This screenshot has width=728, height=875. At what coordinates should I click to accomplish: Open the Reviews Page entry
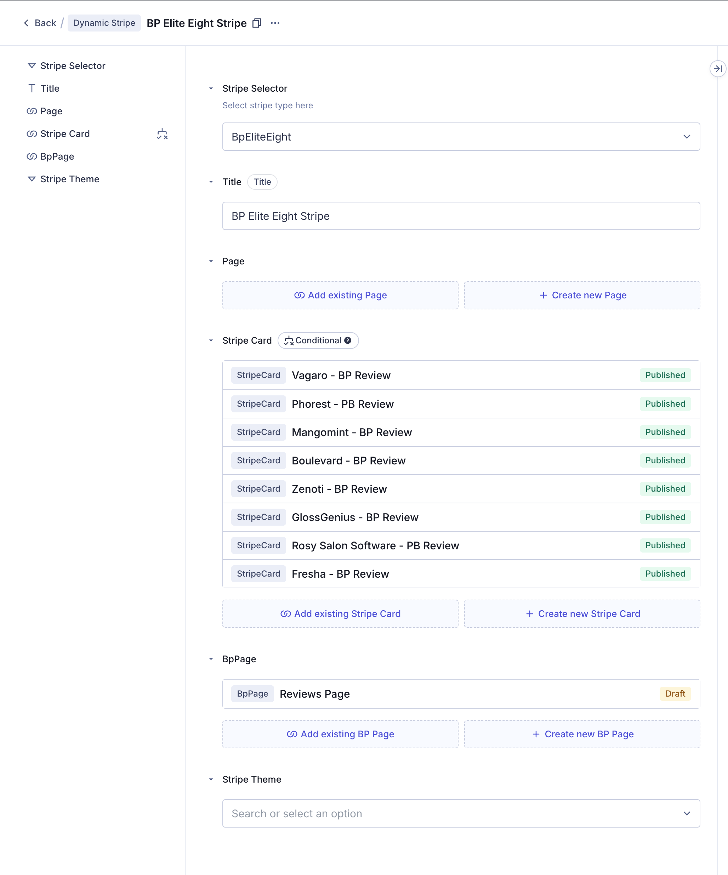point(461,694)
